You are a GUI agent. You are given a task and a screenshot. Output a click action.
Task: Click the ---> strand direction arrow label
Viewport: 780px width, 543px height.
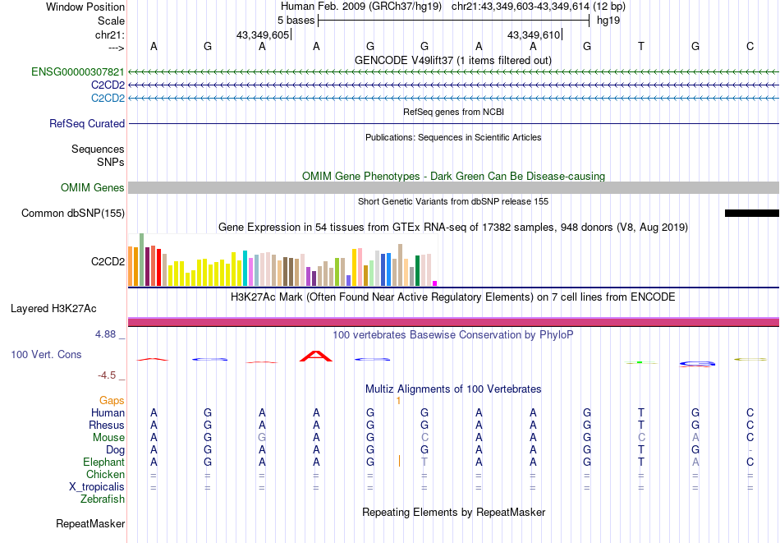[117, 48]
